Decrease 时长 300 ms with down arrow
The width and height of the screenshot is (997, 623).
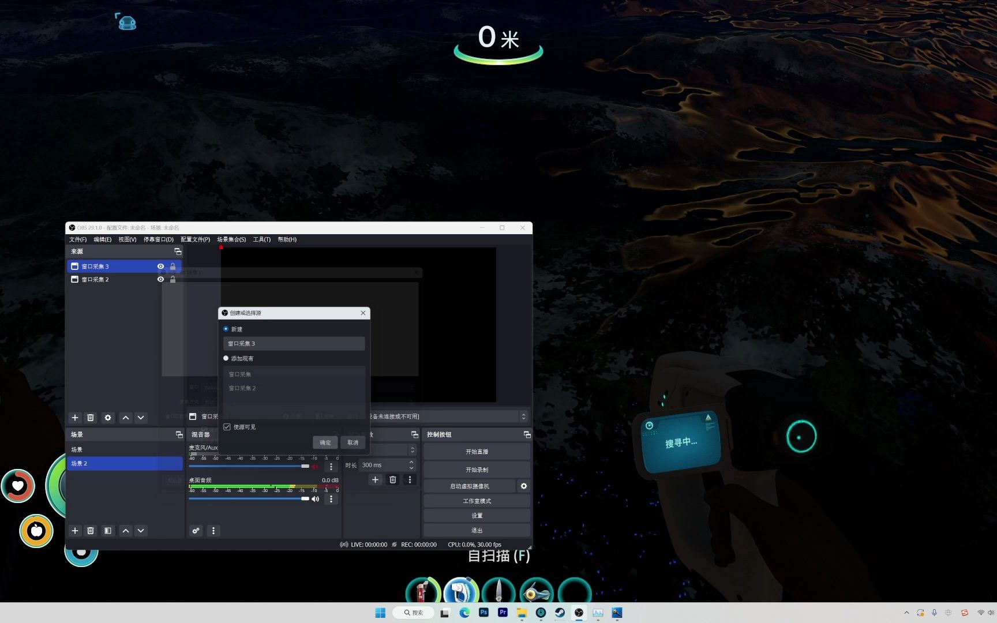tap(411, 468)
